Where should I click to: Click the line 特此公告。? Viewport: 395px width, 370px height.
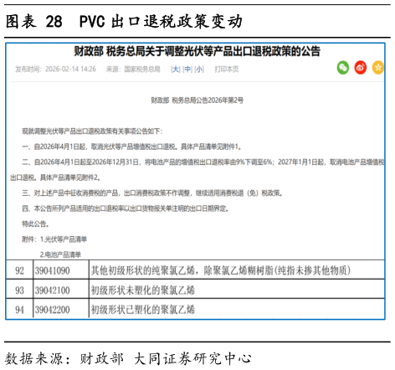pos(36,224)
